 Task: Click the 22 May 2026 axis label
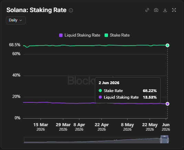pos(150,127)
